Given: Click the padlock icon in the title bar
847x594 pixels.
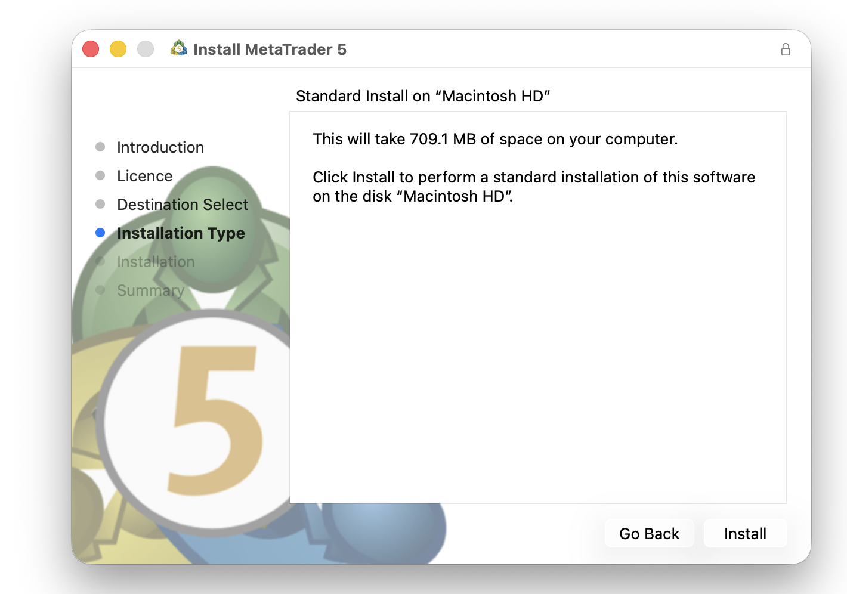Looking at the screenshot, I should tap(786, 49).
